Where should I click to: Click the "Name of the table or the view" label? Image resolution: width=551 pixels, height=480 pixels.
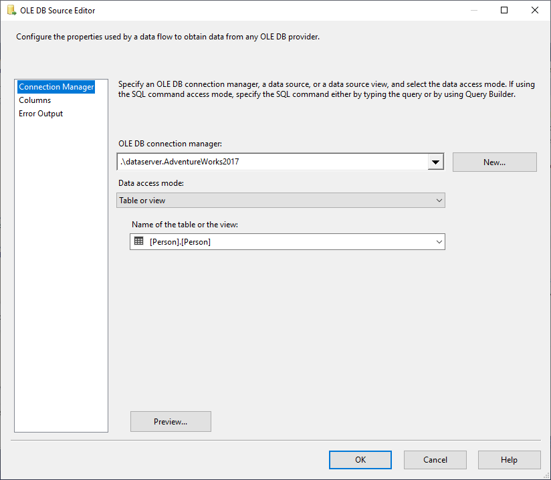(185, 225)
